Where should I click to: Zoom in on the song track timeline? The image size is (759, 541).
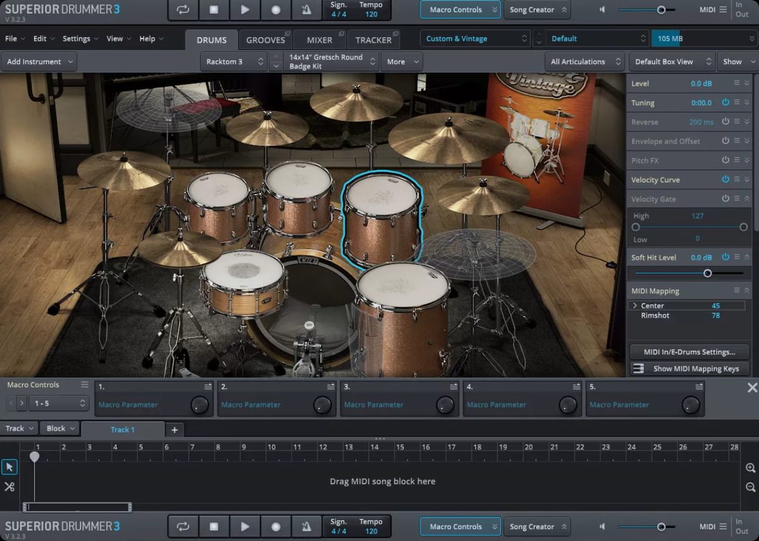[x=750, y=468]
